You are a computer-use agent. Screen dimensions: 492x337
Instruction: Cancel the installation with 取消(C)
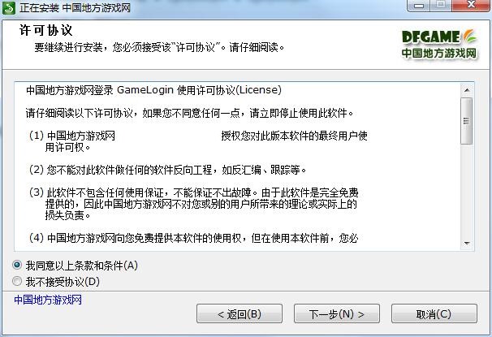pyautogui.click(x=434, y=313)
